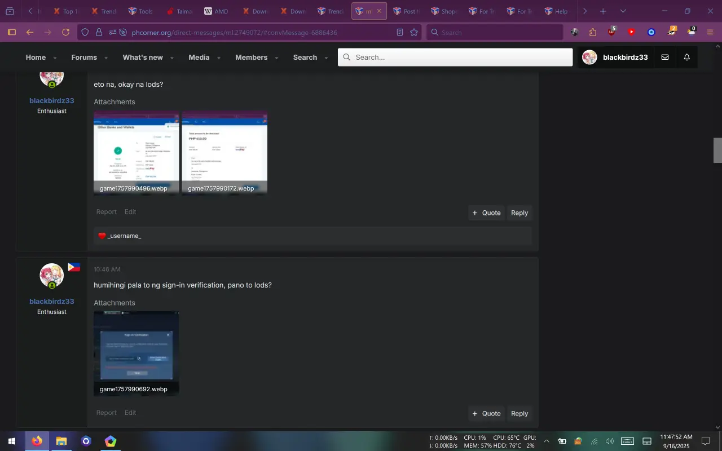The width and height of the screenshot is (722, 451).
Task: Open reader view icon in the address bar
Action: click(x=400, y=32)
